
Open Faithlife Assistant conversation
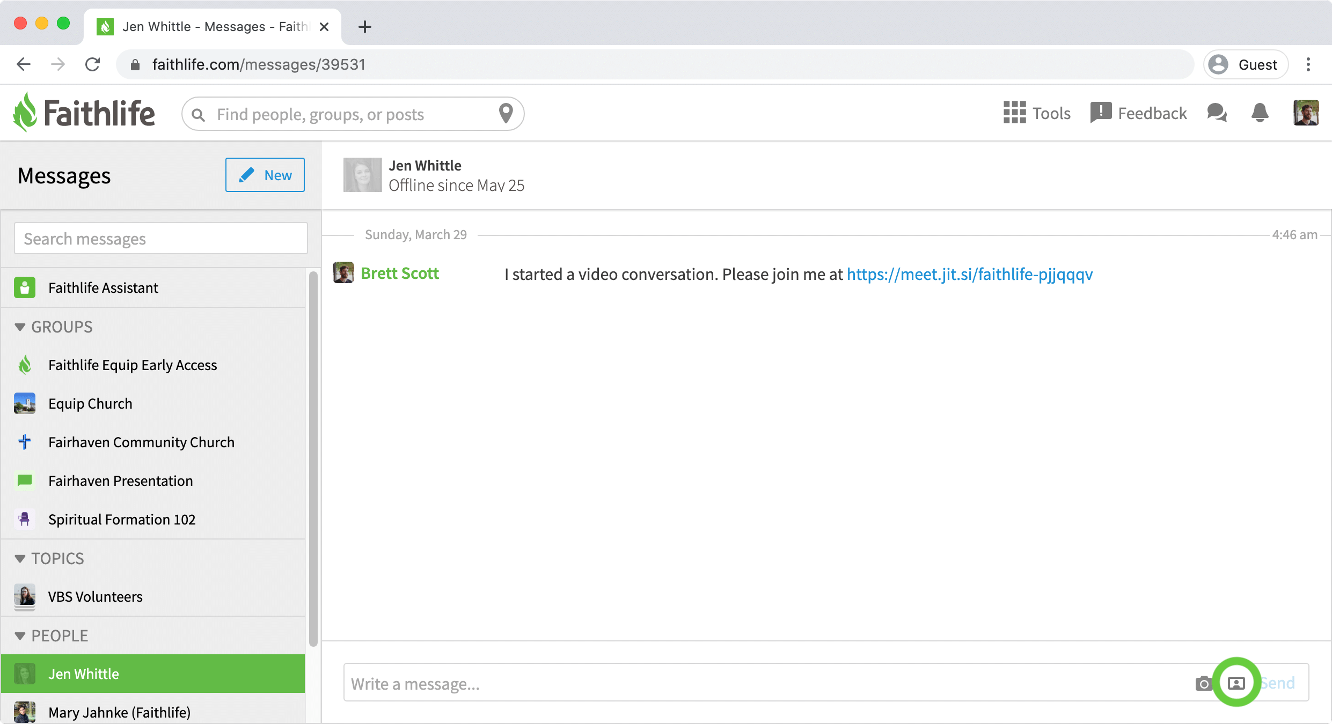tap(153, 287)
